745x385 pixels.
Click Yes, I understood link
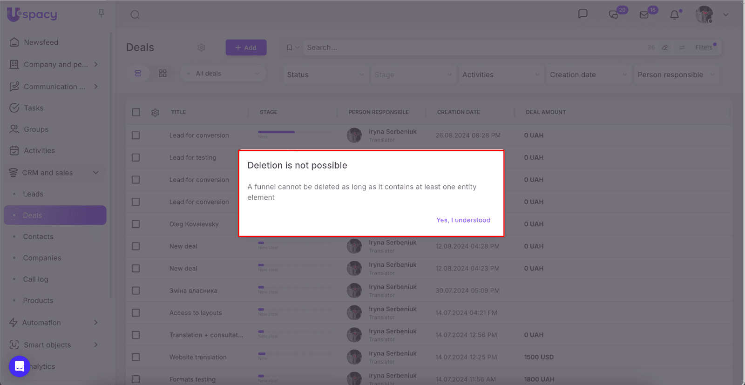pos(463,220)
